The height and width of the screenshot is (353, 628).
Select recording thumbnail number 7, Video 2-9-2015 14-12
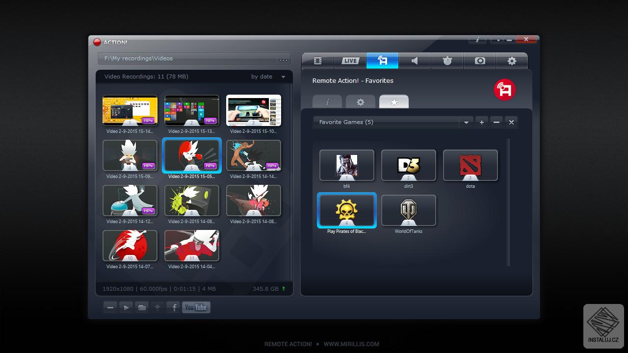pyautogui.click(x=130, y=201)
